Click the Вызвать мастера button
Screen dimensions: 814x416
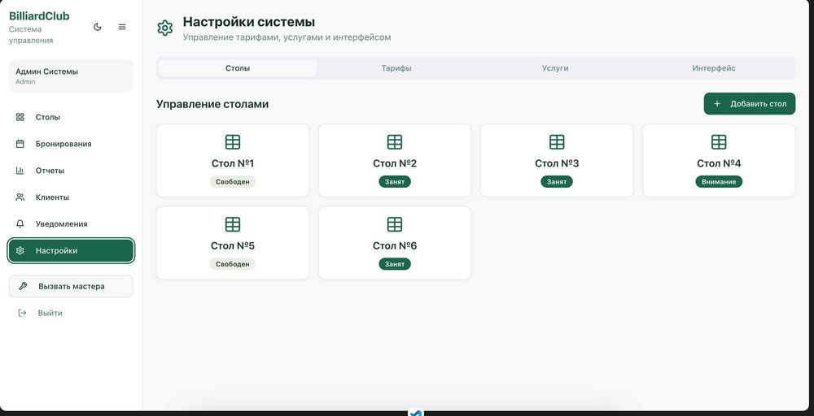tap(71, 286)
